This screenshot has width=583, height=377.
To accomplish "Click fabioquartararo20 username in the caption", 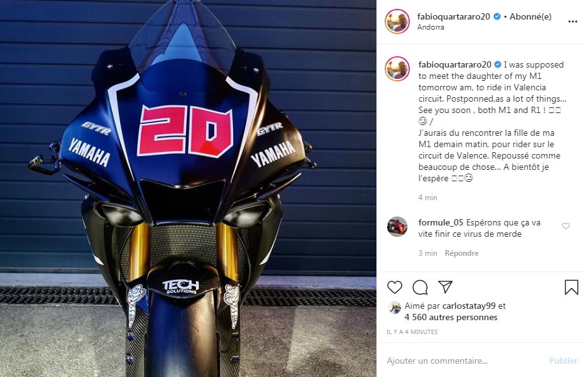I will [x=455, y=64].
